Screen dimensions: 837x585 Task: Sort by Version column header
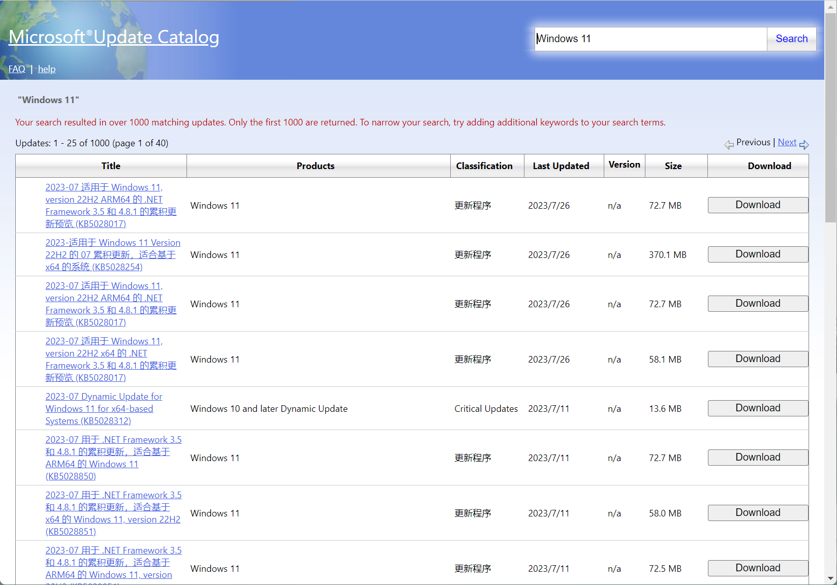[x=625, y=165]
